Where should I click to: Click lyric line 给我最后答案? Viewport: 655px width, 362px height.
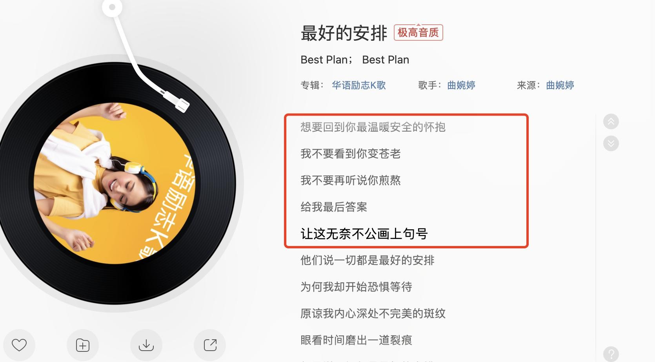(334, 207)
